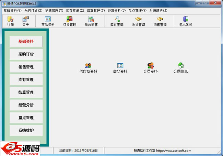
Task: Launch 订货管理 truck icon in toolbar
Action: 70,21
